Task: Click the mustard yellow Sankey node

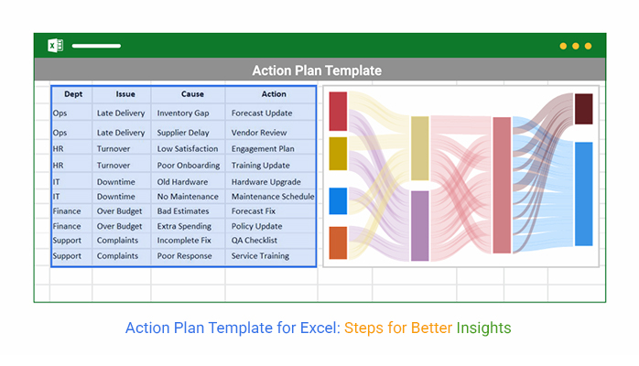Action: (x=338, y=154)
